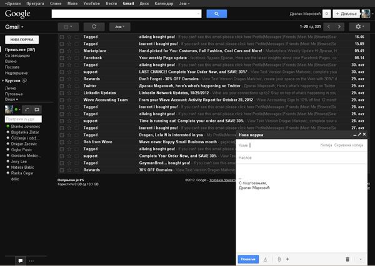This screenshot has width=375, height=266.
Task: Click the blue search button
Action: click(x=216, y=14)
